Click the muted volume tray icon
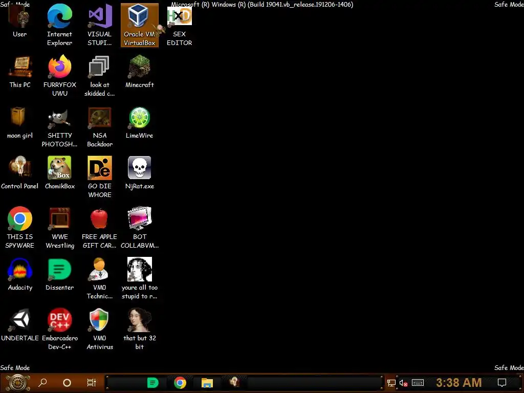This screenshot has height=393, width=524. [x=404, y=383]
